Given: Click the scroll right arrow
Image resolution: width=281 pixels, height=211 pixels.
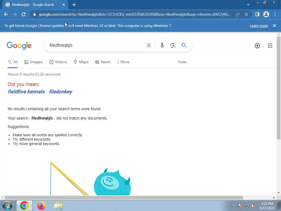Looking at the screenshot, I should tap(274, 198).
